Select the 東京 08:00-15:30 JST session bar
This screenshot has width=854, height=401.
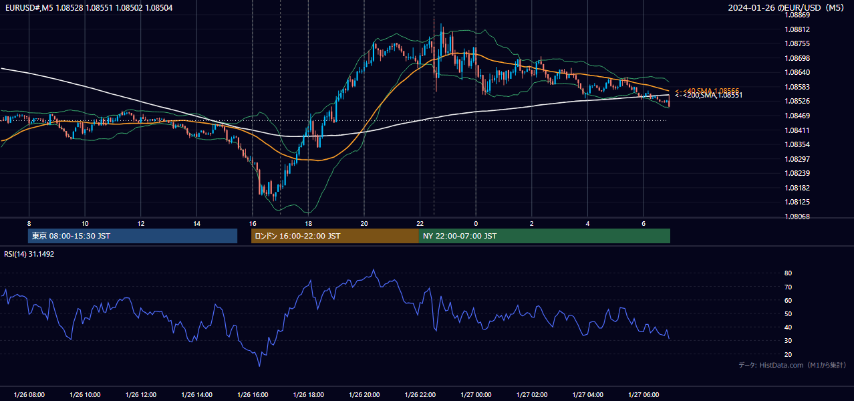coord(132,236)
